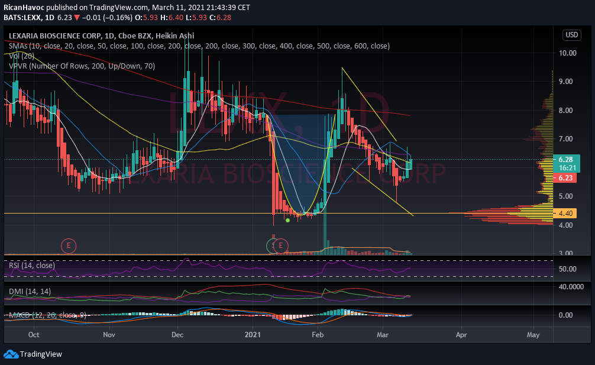
Task: Click the MACD 0.00 scale value
Action: click(x=566, y=315)
